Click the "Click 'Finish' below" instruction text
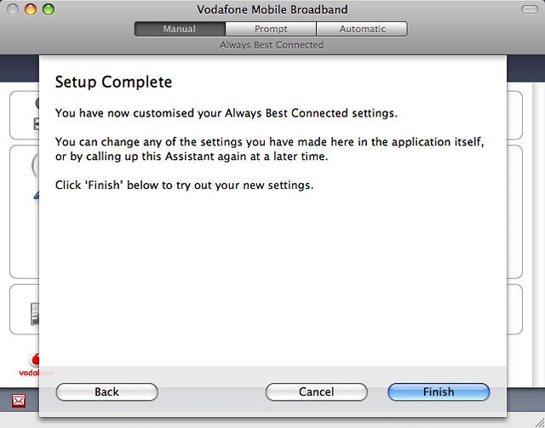The image size is (545, 428). click(x=184, y=185)
